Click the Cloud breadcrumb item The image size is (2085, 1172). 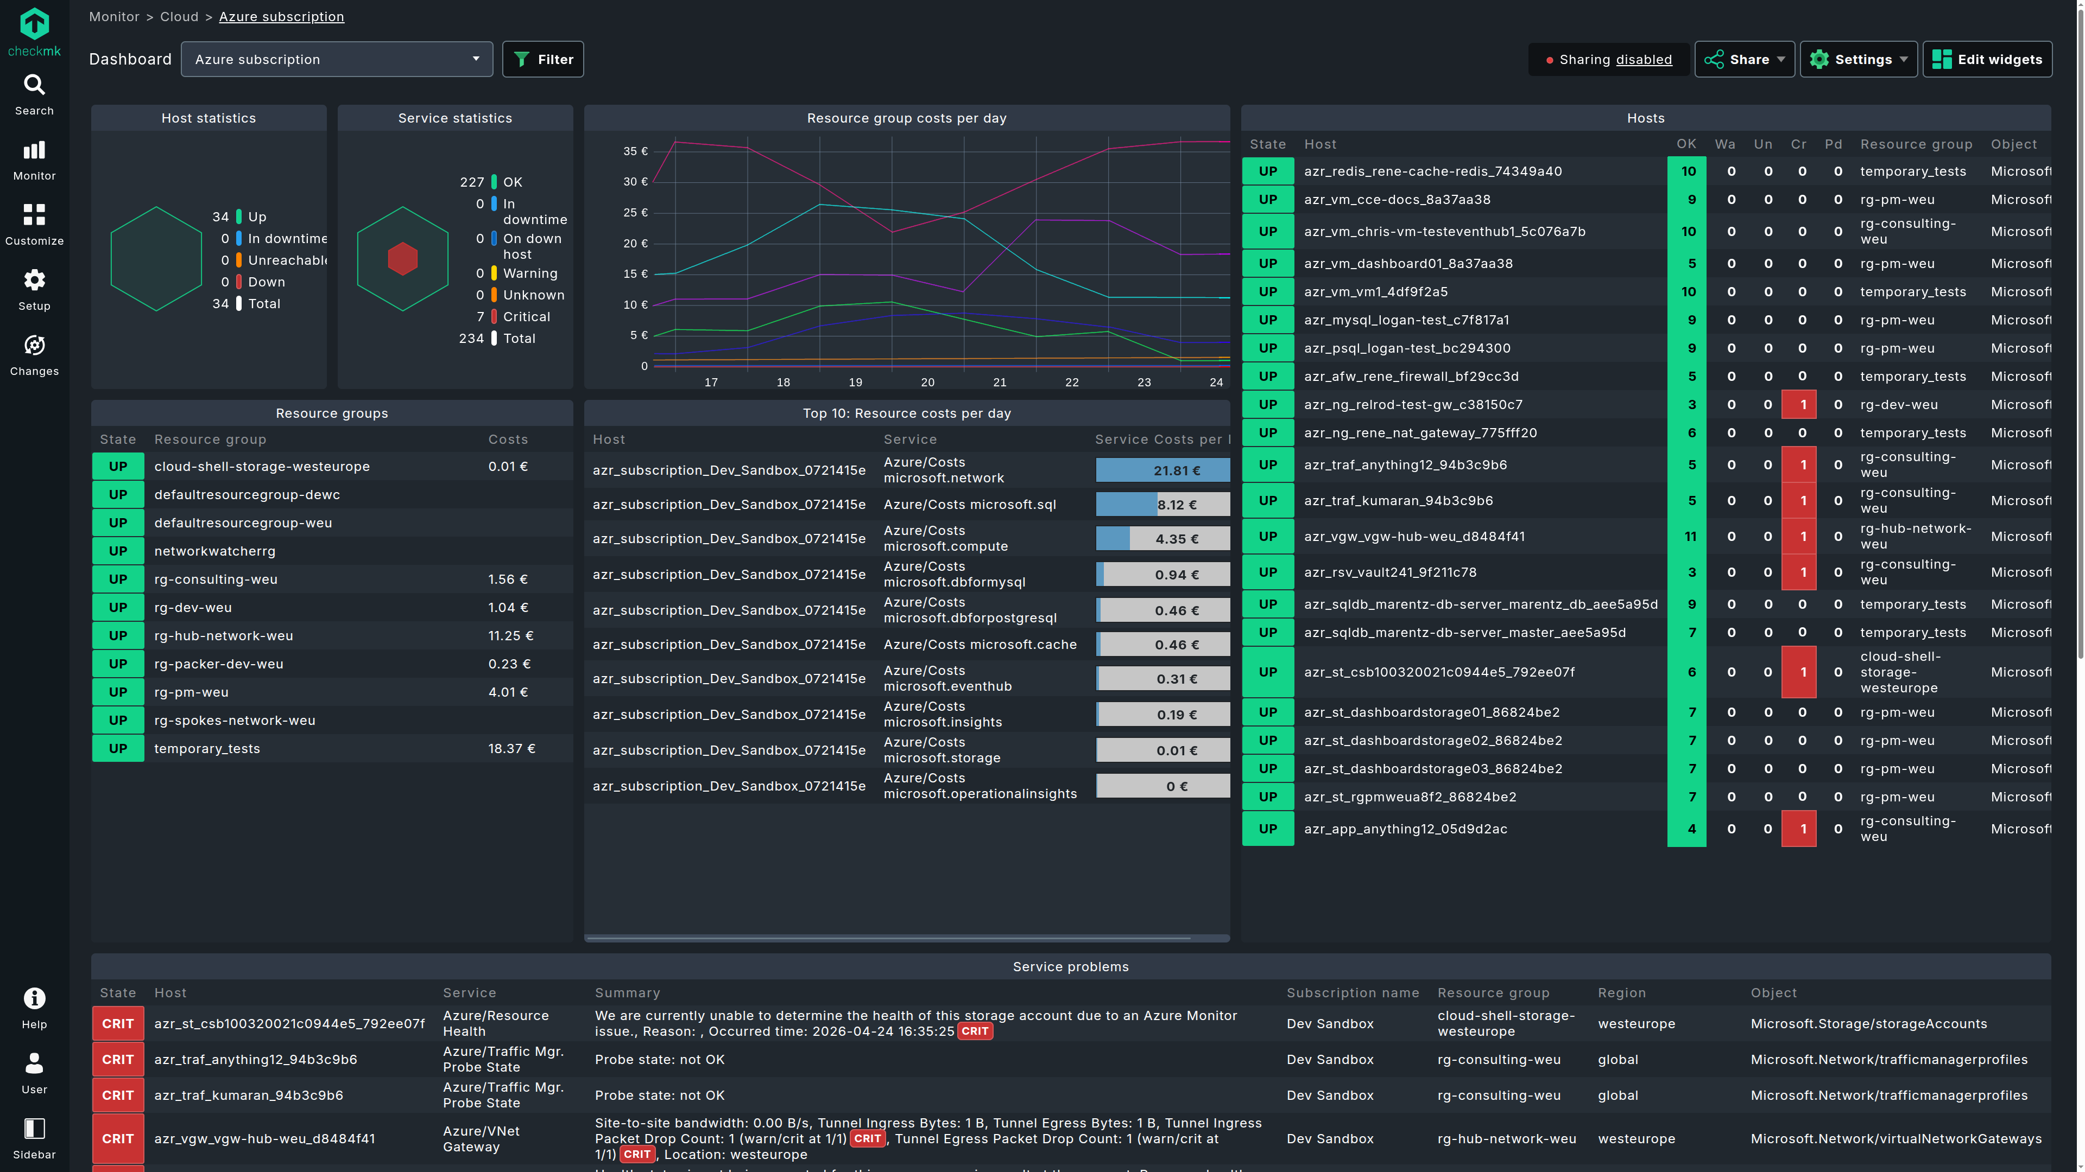pyautogui.click(x=179, y=17)
